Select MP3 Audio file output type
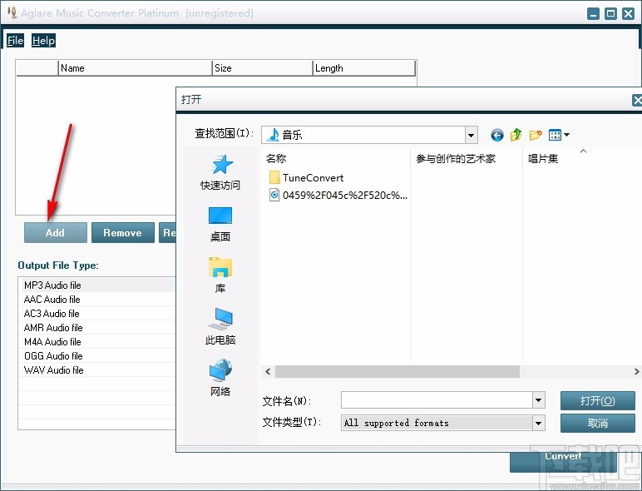The height and width of the screenshot is (491, 642). [x=97, y=285]
